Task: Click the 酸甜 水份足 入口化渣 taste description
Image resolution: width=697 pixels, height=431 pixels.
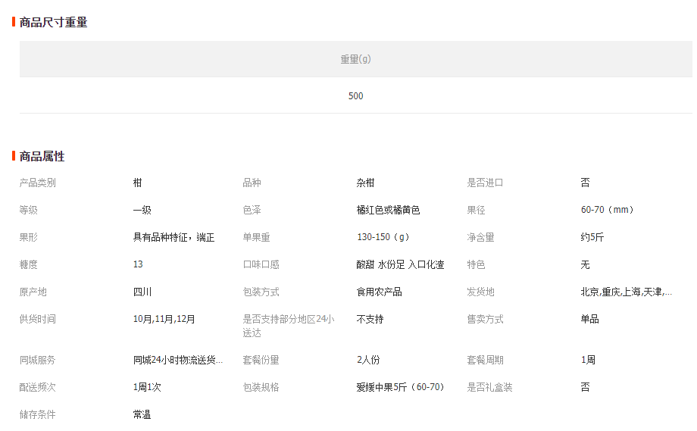Action: 400,264
